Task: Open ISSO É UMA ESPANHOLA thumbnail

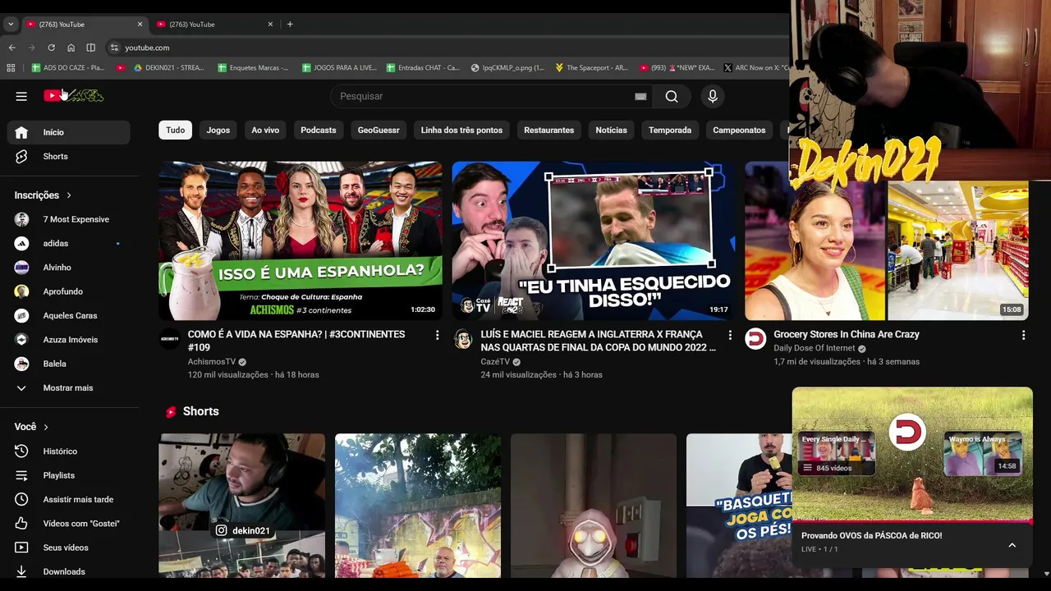Action: coord(301,241)
